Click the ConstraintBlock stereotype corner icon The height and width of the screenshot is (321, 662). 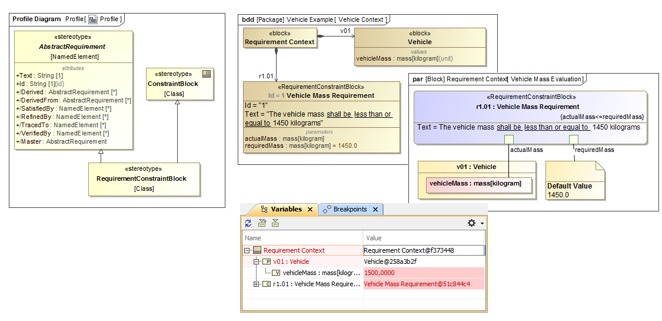[x=206, y=74]
